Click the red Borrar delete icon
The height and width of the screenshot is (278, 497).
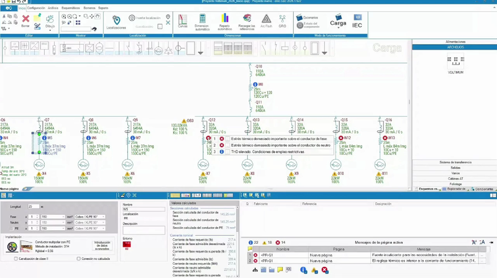tap(25, 19)
